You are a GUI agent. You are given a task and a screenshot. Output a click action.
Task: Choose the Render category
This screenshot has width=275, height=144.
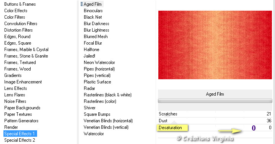click(11, 127)
